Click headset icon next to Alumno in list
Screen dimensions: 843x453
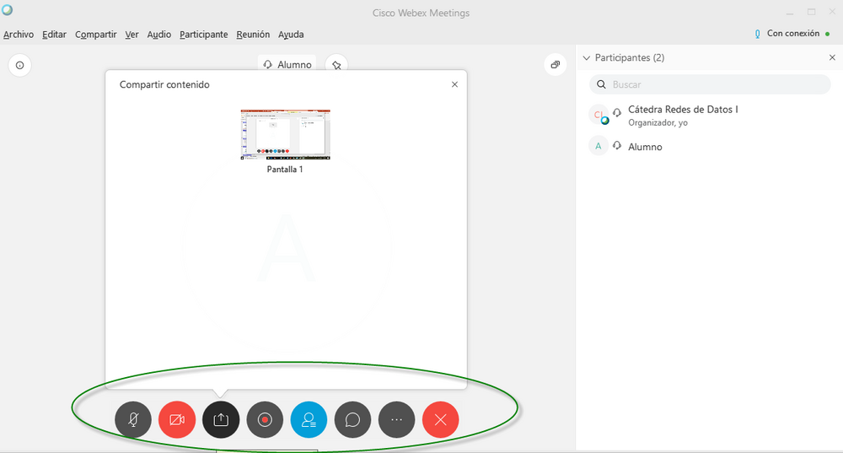pos(617,146)
